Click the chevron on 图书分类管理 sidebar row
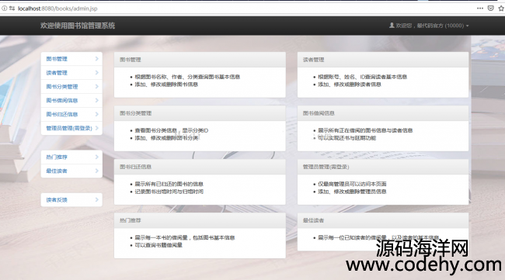 [x=96, y=86]
